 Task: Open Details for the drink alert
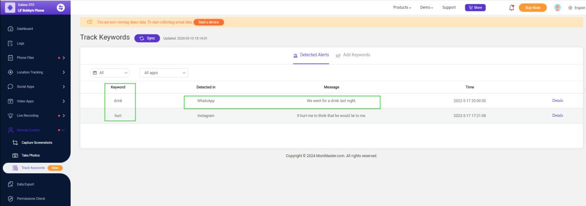pos(558,100)
